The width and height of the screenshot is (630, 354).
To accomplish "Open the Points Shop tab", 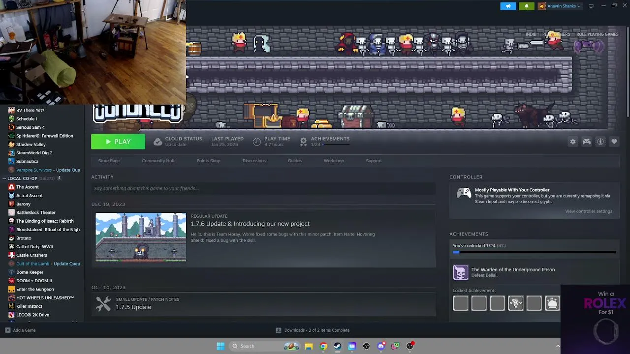I will (208, 161).
